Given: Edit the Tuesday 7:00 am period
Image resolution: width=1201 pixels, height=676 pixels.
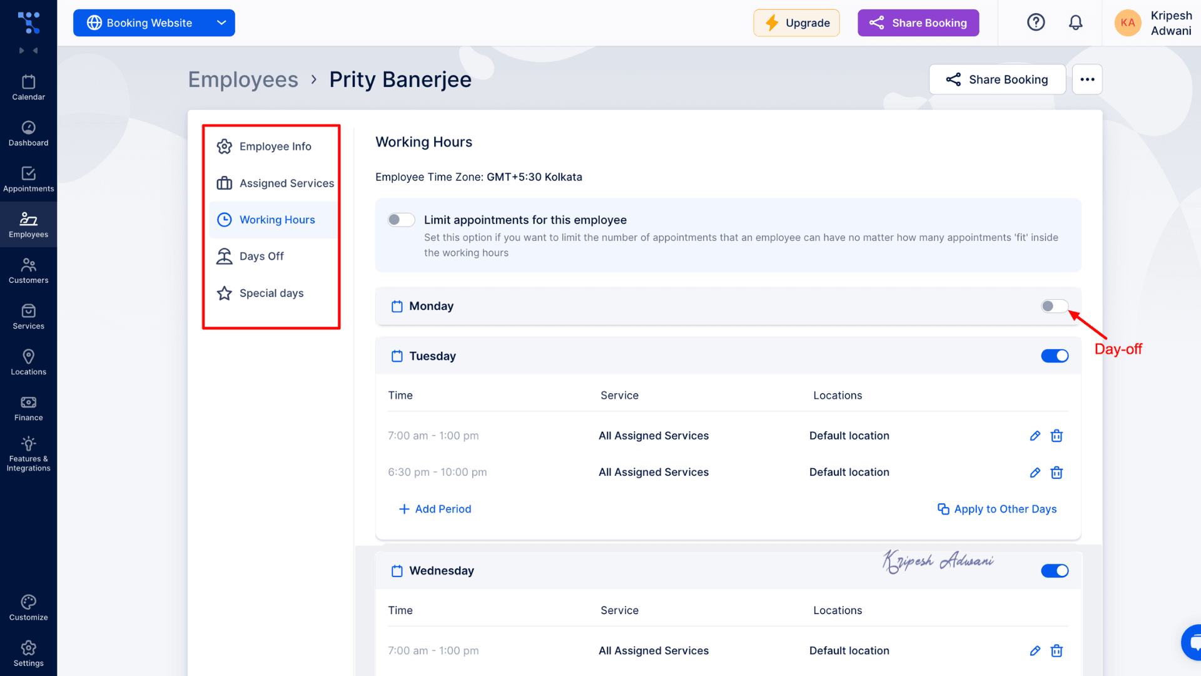Looking at the screenshot, I should (x=1035, y=436).
